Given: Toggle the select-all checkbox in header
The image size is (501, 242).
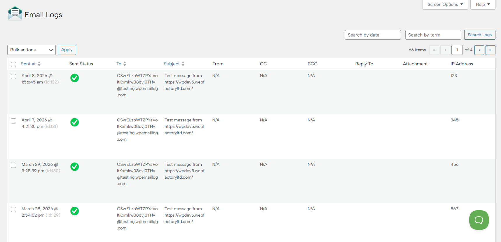Looking at the screenshot, I should point(13,64).
